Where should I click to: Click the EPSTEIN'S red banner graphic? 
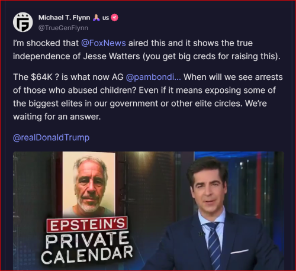(87, 225)
